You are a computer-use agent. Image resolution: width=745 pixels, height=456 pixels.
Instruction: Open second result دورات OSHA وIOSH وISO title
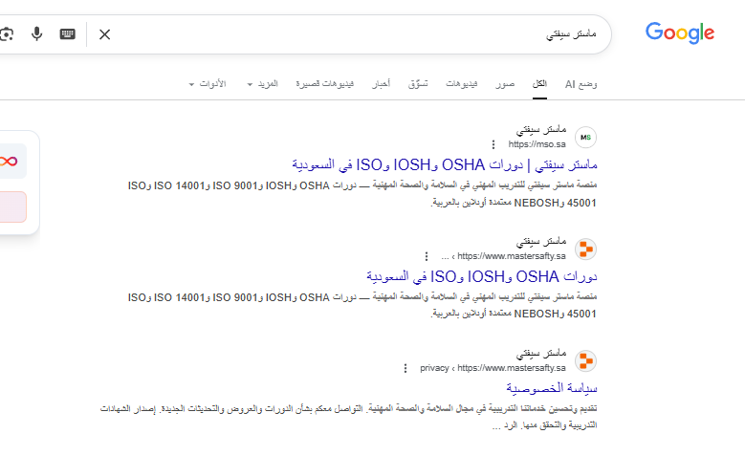pos(482,277)
